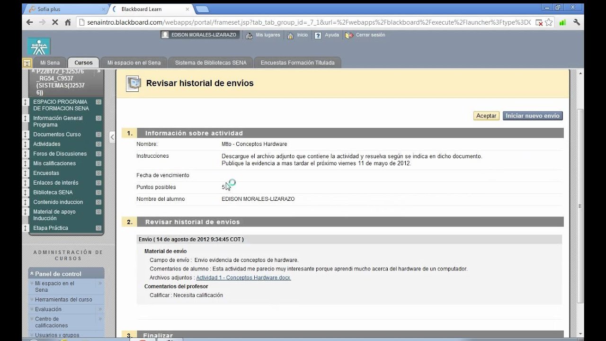Open the user profile EDISON MORALES-LIZARAZO
This screenshot has width=606, height=341.
tap(199, 35)
